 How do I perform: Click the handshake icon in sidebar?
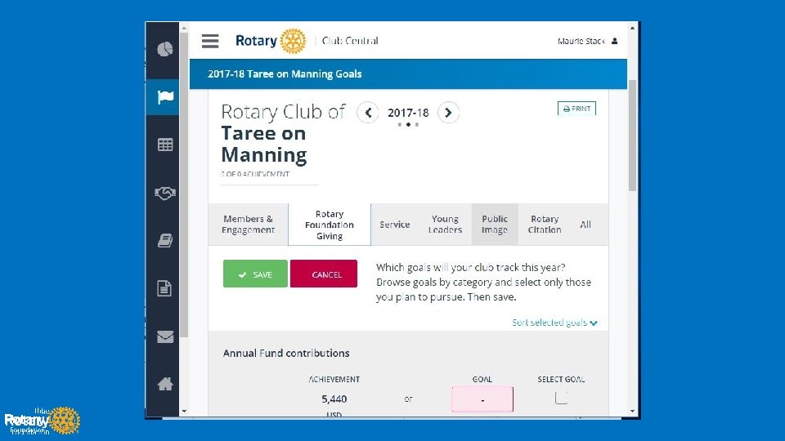coord(165,193)
